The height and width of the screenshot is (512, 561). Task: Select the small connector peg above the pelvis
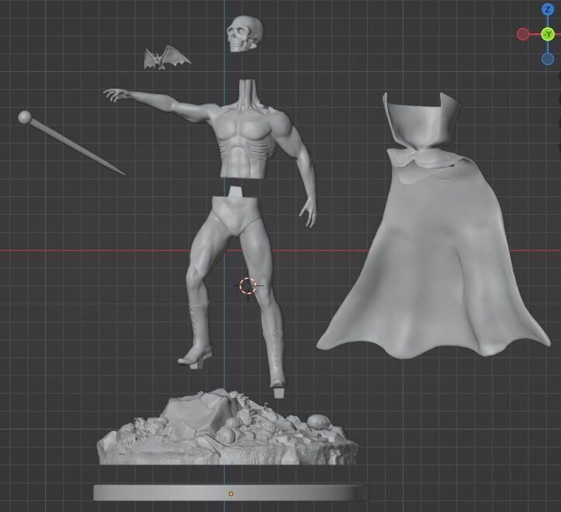coord(235,192)
